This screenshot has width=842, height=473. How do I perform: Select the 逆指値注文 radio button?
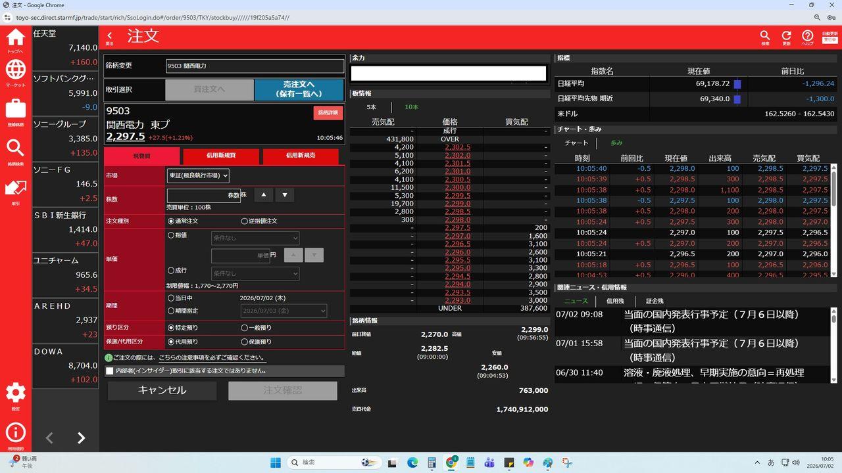pos(245,221)
